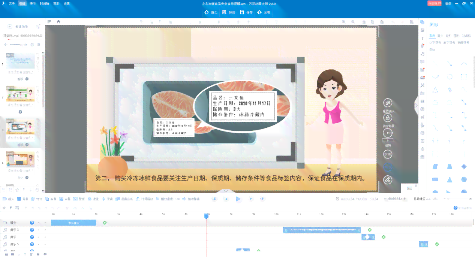Select the solid diamond shape

(464, 166)
